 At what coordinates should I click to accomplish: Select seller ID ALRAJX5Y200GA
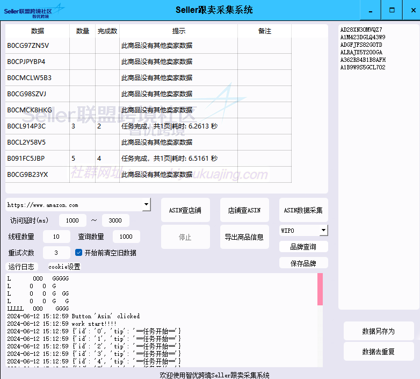[361, 52]
